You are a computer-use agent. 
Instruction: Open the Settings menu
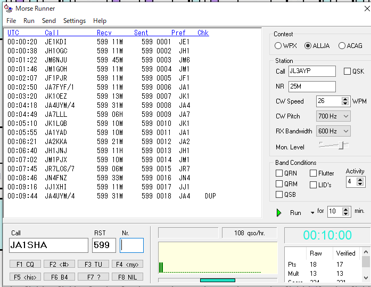point(75,21)
